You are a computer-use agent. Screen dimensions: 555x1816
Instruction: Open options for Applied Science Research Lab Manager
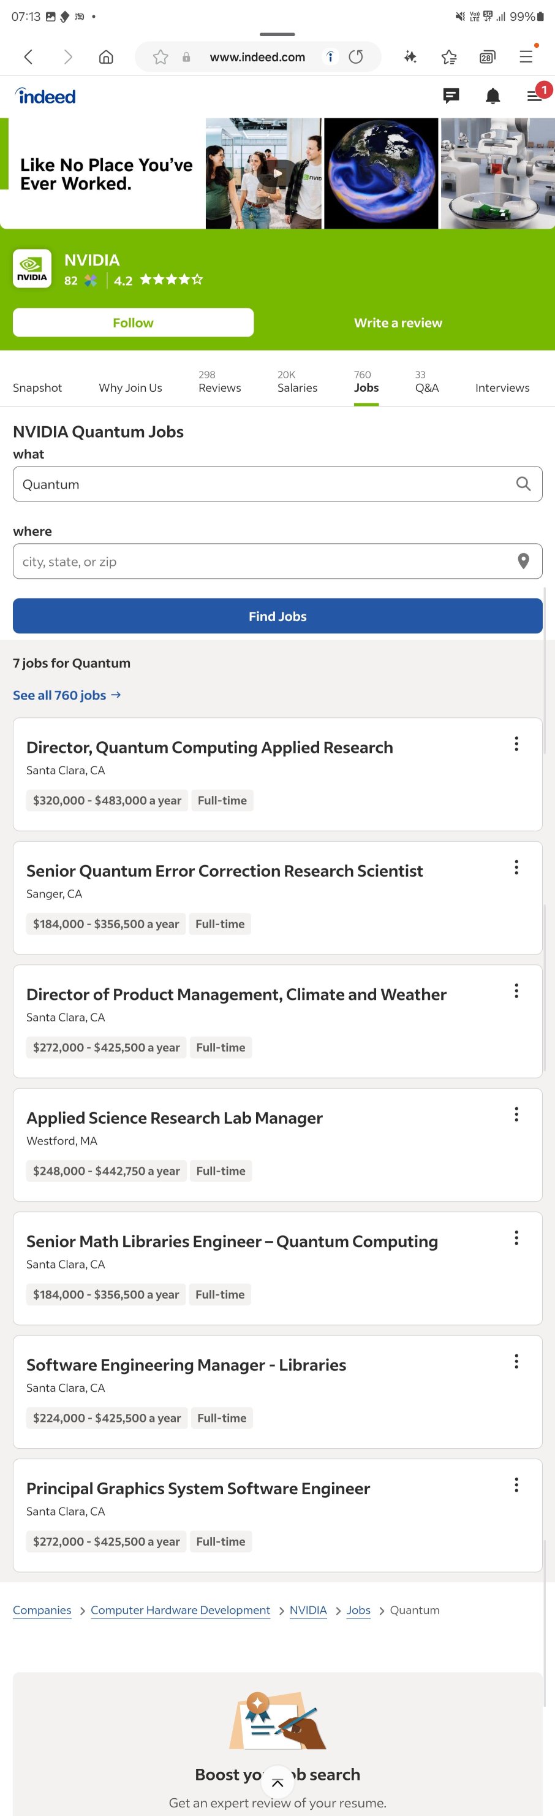point(516,1114)
